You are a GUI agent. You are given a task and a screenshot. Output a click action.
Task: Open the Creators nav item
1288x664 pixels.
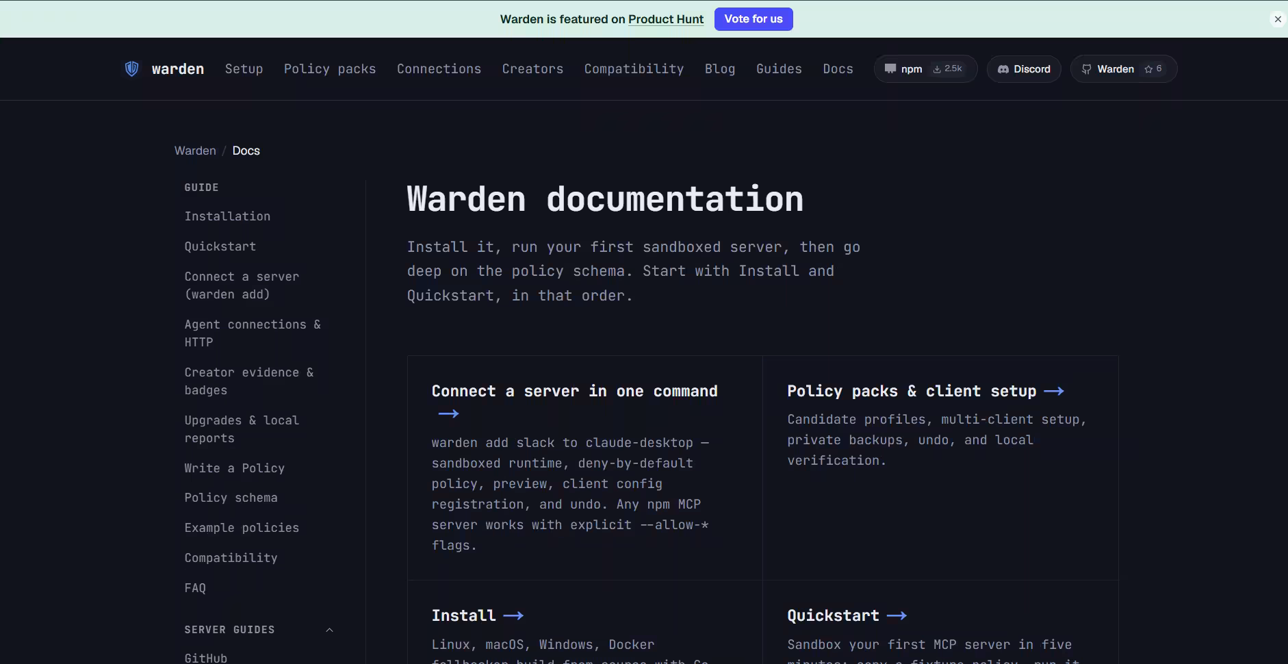coord(532,69)
